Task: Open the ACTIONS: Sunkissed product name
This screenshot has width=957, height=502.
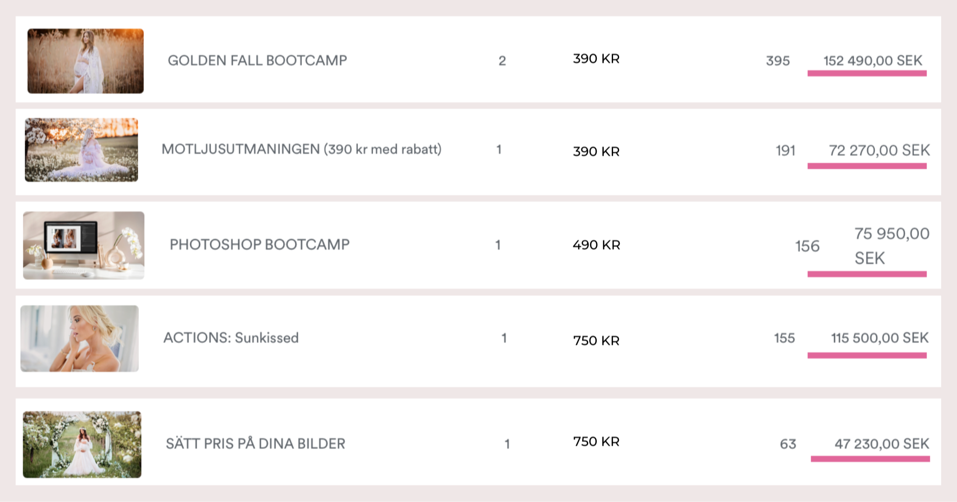Action: click(231, 338)
